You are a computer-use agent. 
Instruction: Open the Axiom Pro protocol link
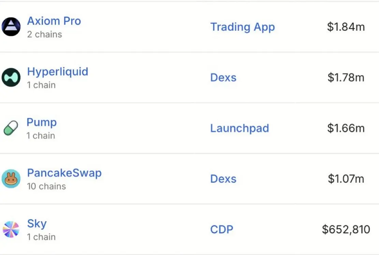(54, 21)
